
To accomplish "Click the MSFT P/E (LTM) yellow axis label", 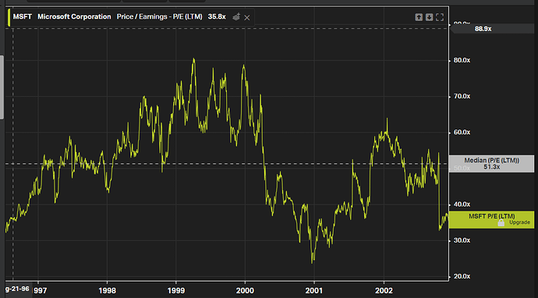I will point(491,220).
